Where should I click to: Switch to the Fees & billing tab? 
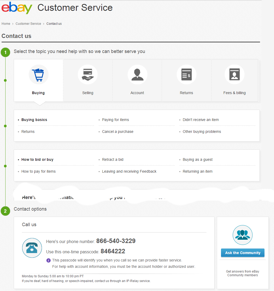pyautogui.click(x=235, y=80)
